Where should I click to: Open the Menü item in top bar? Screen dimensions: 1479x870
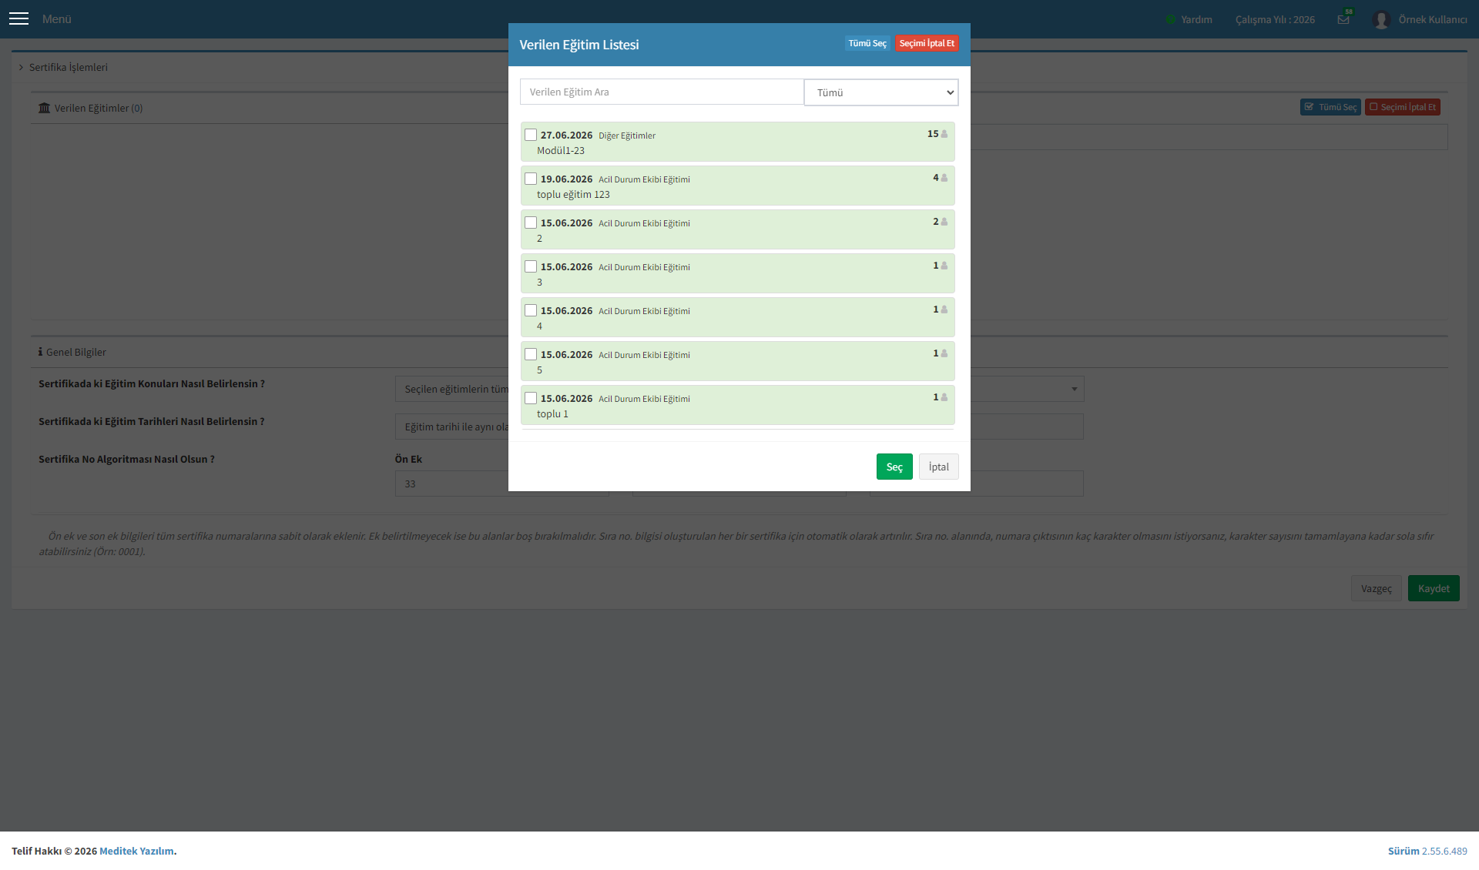pyautogui.click(x=57, y=19)
